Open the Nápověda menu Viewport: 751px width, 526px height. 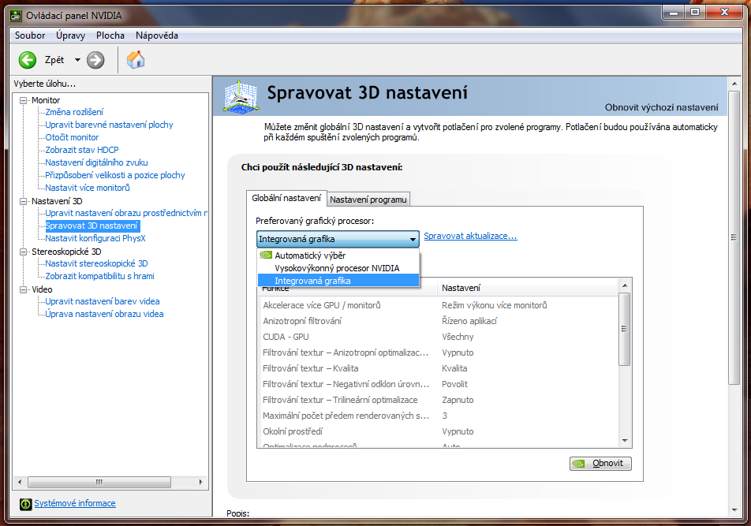[x=157, y=35]
